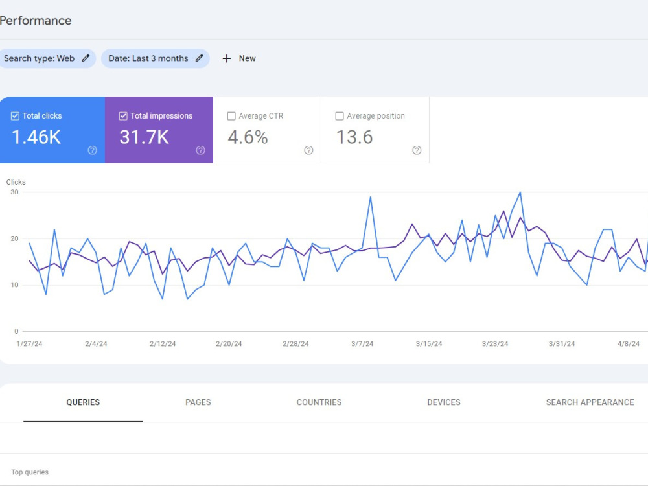This screenshot has height=486, width=648.
Task: Select the 13.6 average position value
Action: pos(354,137)
